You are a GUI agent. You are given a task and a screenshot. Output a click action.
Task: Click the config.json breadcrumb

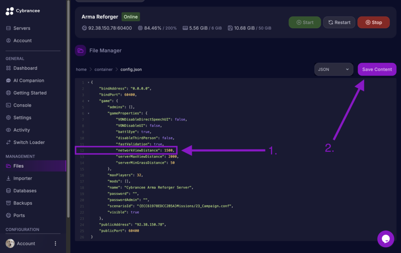[131, 70]
